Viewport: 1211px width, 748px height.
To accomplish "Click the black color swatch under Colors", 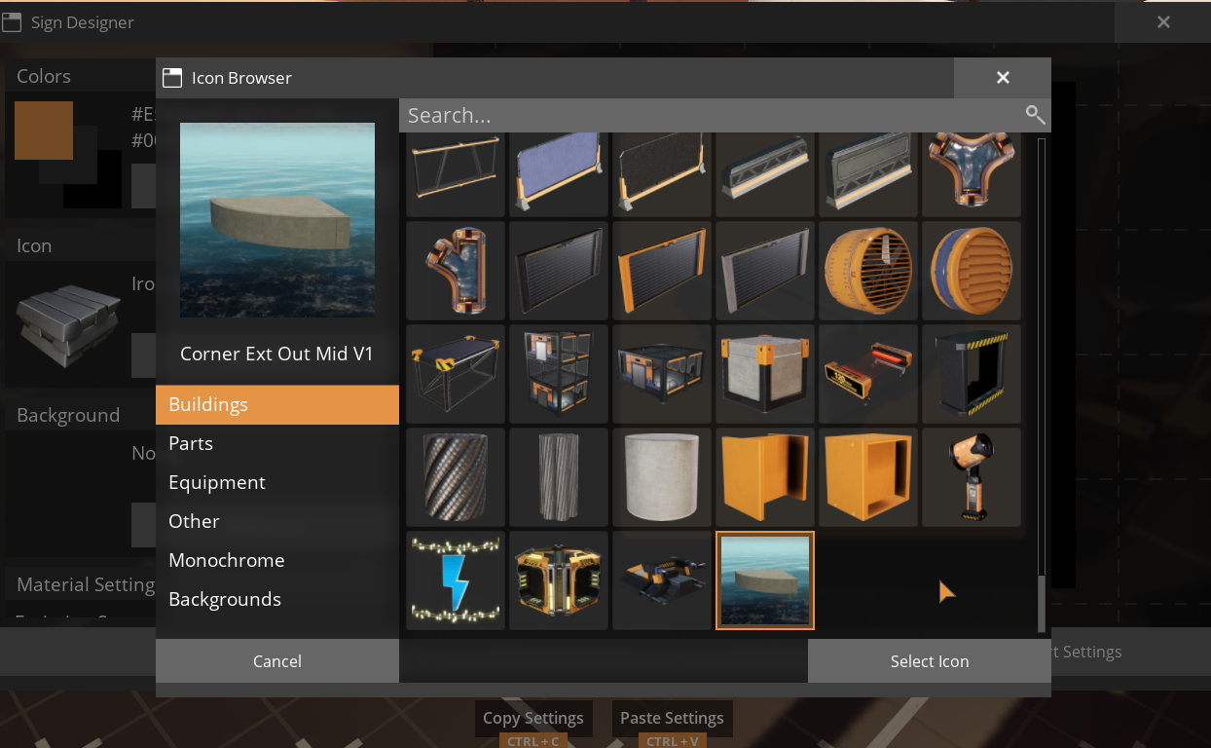I will [x=92, y=179].
